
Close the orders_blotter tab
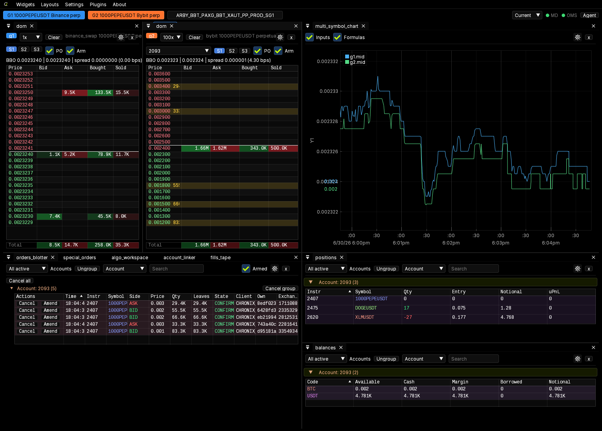53,257
